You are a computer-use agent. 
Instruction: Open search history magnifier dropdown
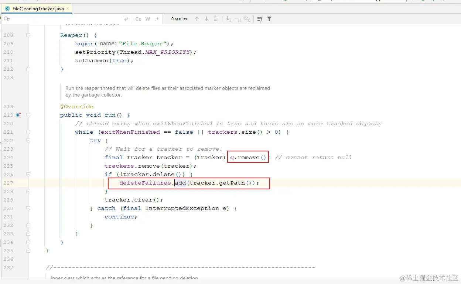point(7,19)
